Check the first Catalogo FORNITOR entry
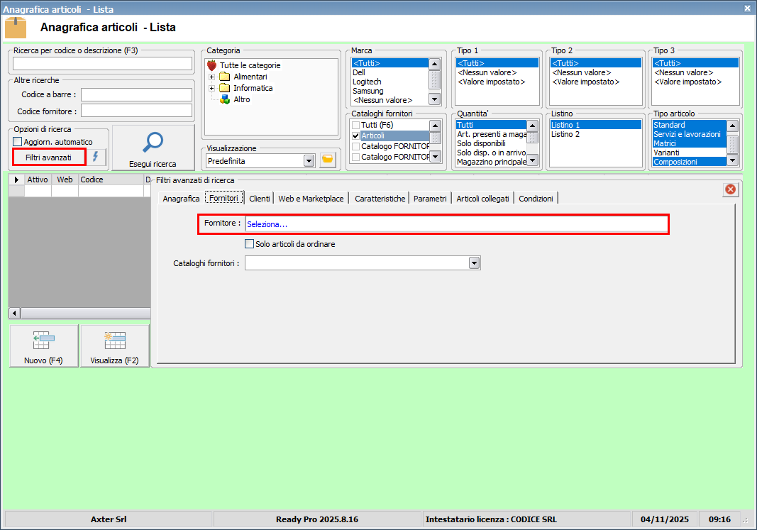The height and width of the screenshot is (530, 757). [x=356, y=146]
